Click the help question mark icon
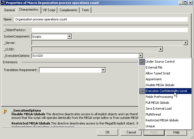The height and width of the screenshot is (139, 194). click(5, 112)
